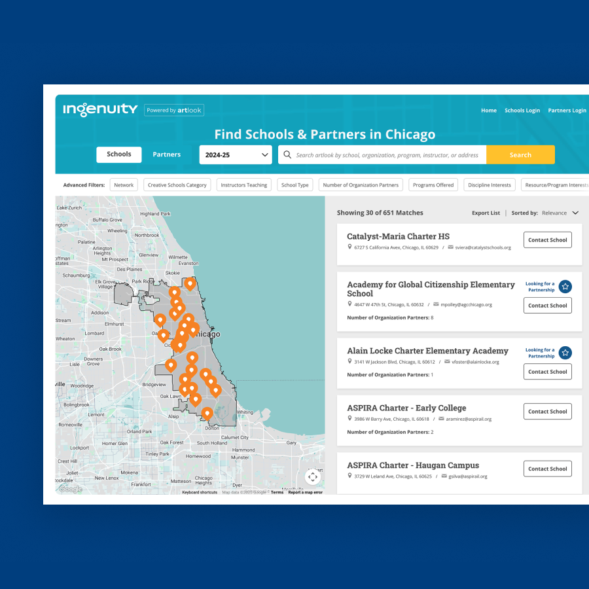Viewport: 589px width, 589px height.
Task: Expand the Resource/Program Interests filter
Action: (555, 185)
